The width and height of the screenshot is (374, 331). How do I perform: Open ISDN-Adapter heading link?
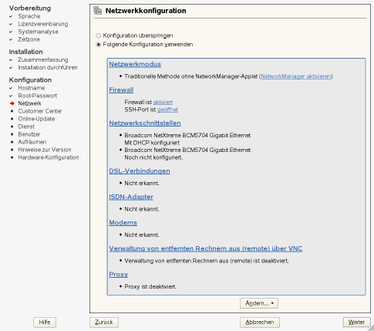pyautogui.click(x=131, y=197)
